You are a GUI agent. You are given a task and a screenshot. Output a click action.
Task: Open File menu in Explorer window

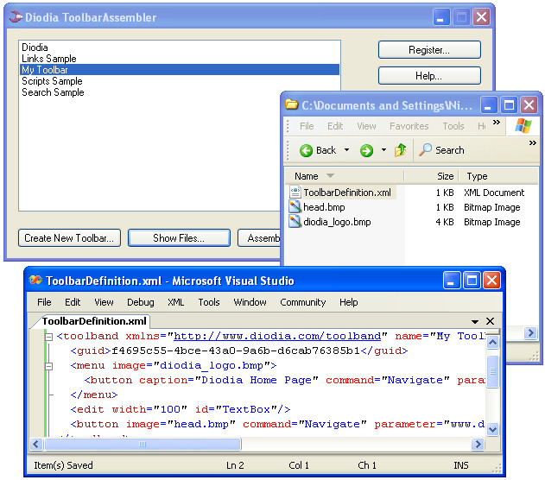pos(307,126)
